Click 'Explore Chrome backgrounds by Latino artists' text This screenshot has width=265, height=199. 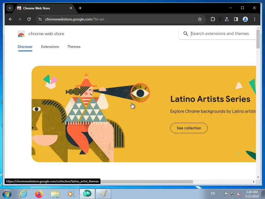213,111
